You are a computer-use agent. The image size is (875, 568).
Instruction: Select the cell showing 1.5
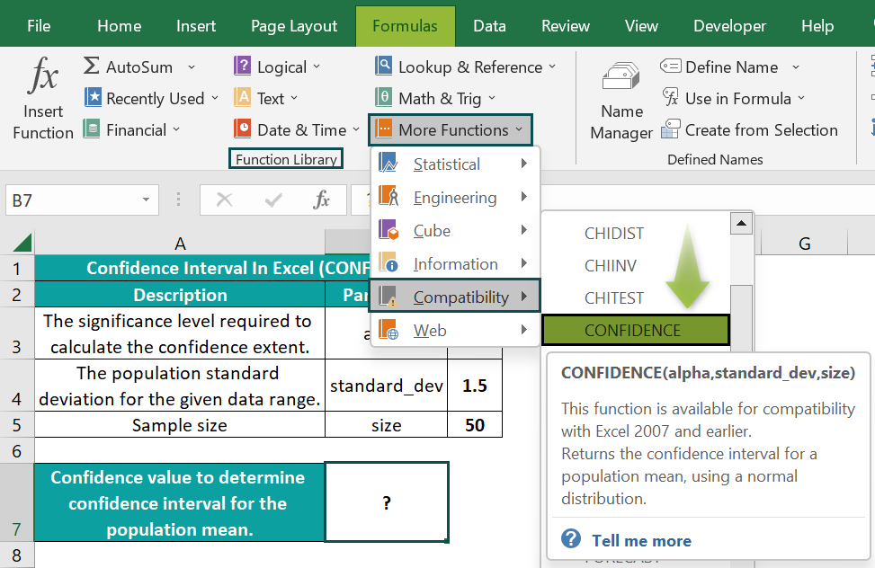pos(475,385)
